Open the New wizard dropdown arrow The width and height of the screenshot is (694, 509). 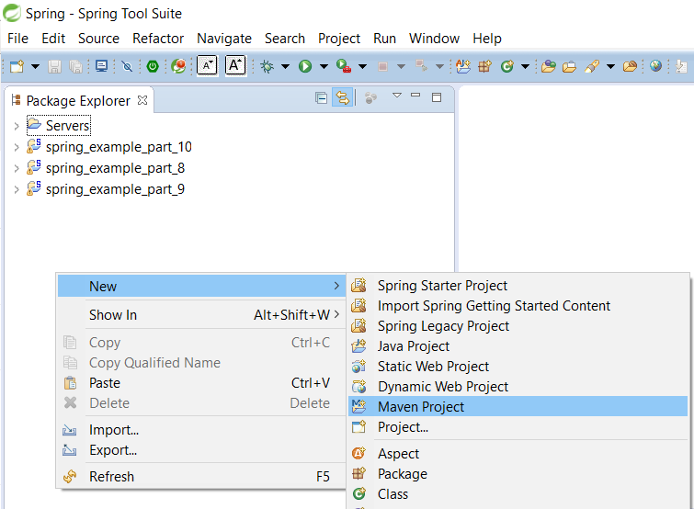click(35, 67)
